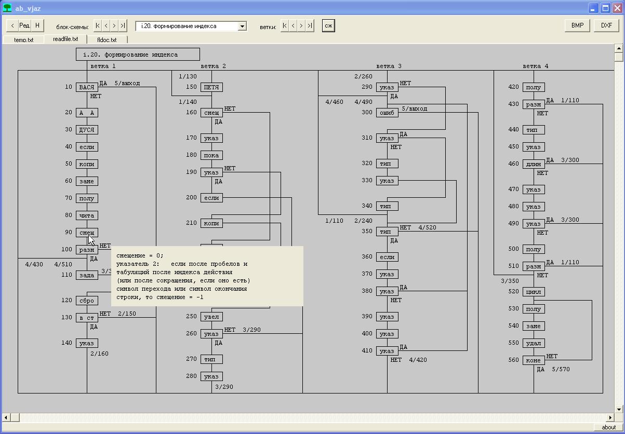Click the back arrow button before Ред.
This screenshot has width=625, height=434.
tap(12, 25)
